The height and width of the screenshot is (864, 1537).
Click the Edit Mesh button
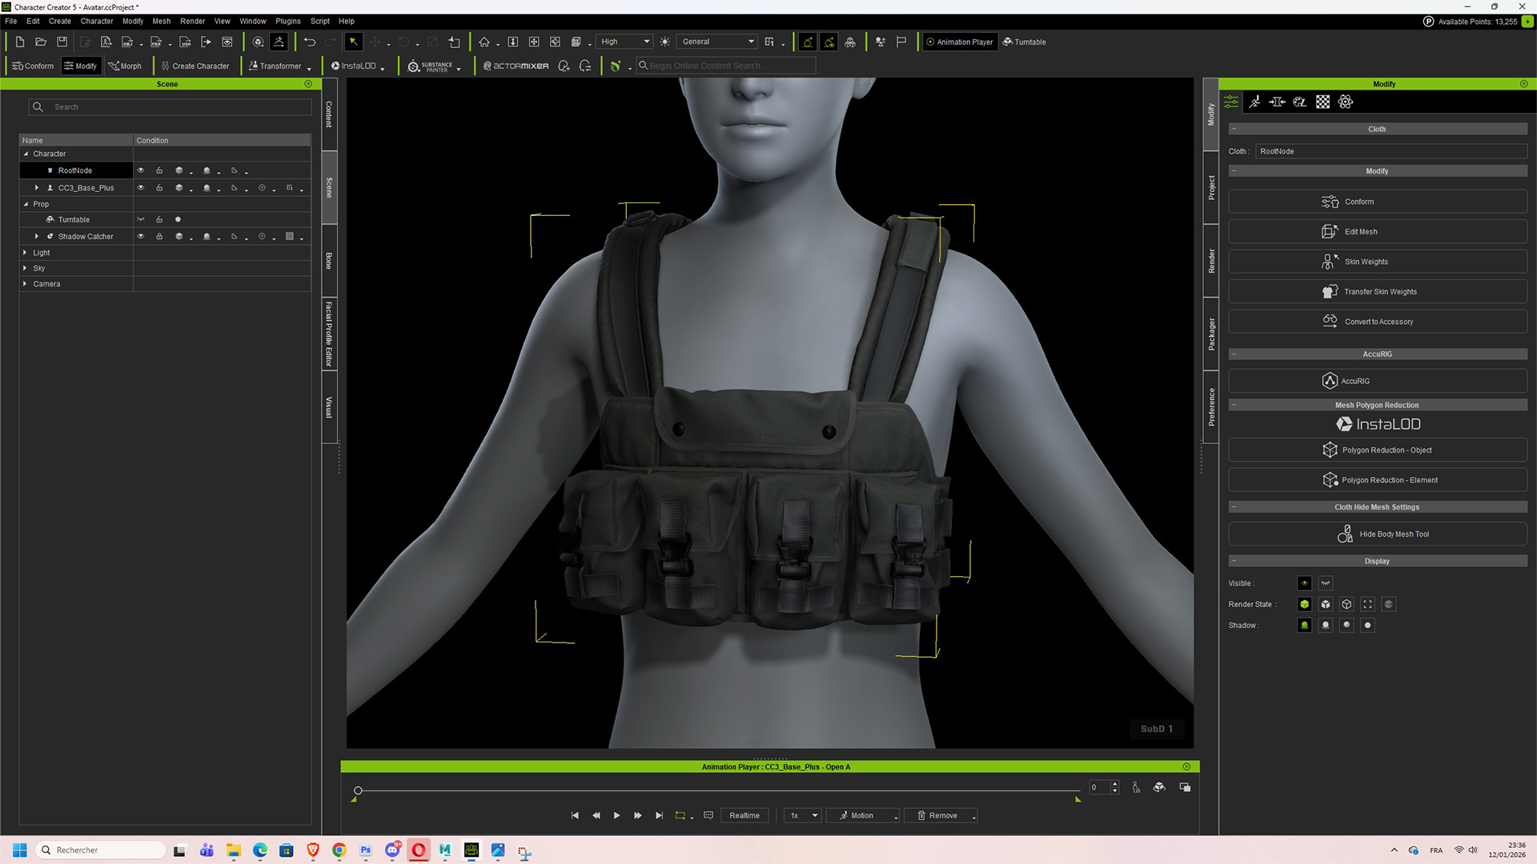pyautogui.click(x=1377, y=231)
